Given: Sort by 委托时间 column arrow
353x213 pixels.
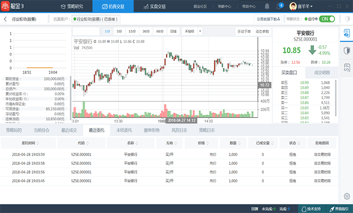Looking at the screenshot, I should 38,143.
